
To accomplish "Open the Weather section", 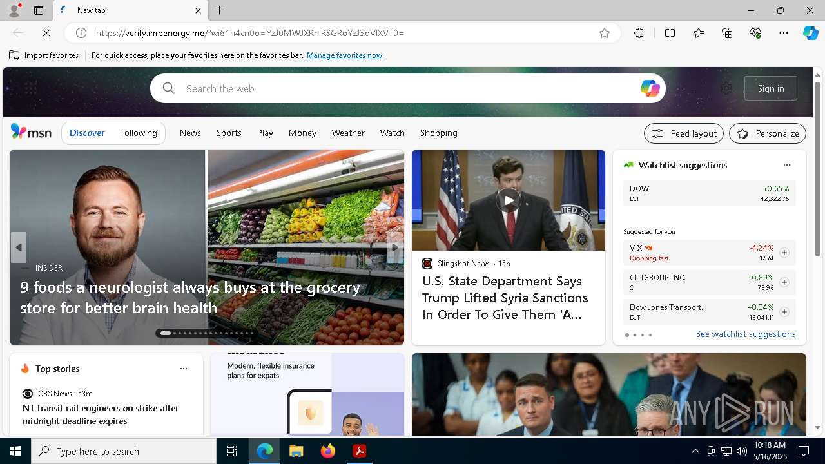I will [x=348, y=133].
